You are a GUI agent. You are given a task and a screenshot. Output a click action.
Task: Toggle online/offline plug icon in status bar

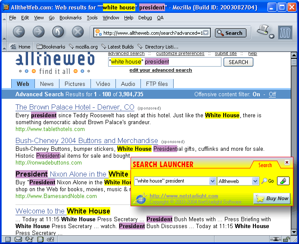coord(275,239)
